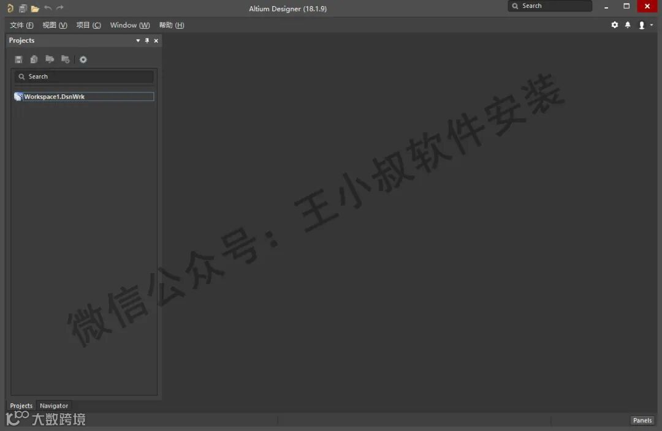Open the 帮助 (H) menu
Screen dimensions: 662x431
(172, 25)
